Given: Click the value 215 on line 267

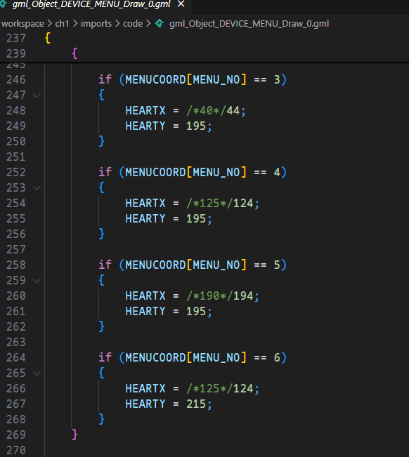Looking at the screenshot, I should pyautogui.click(x=196, y=404).
